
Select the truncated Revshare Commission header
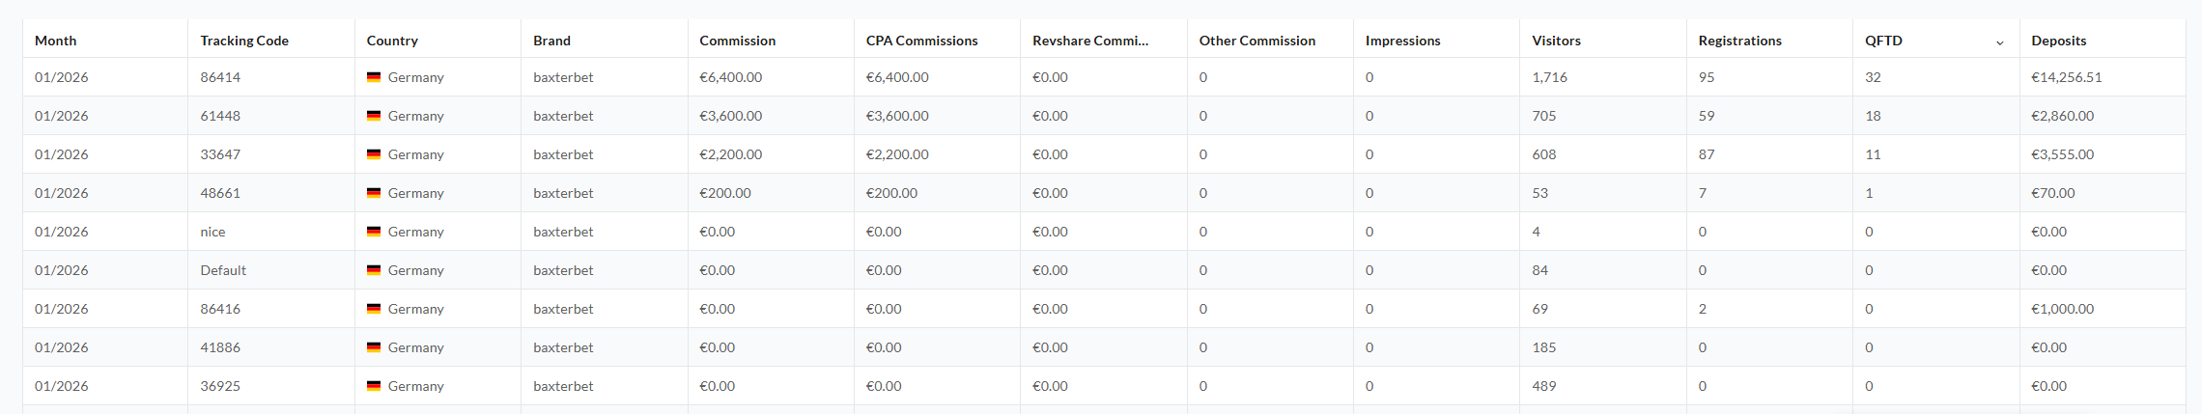point(1090,41)
